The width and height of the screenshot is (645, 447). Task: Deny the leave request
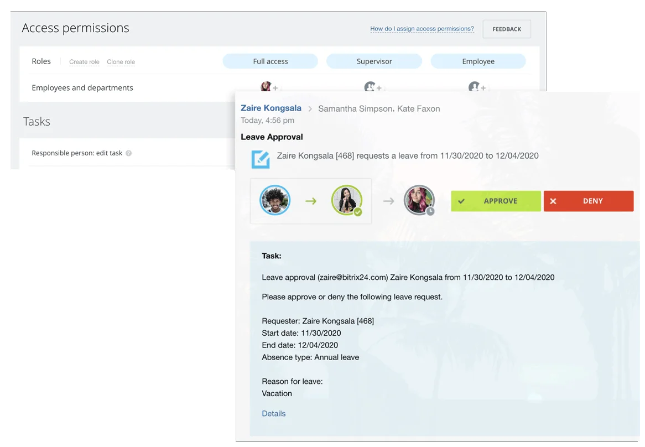point(588,201)
